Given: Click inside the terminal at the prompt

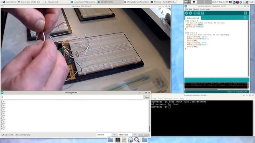Looking at the screenshot, I should [170, 107].
